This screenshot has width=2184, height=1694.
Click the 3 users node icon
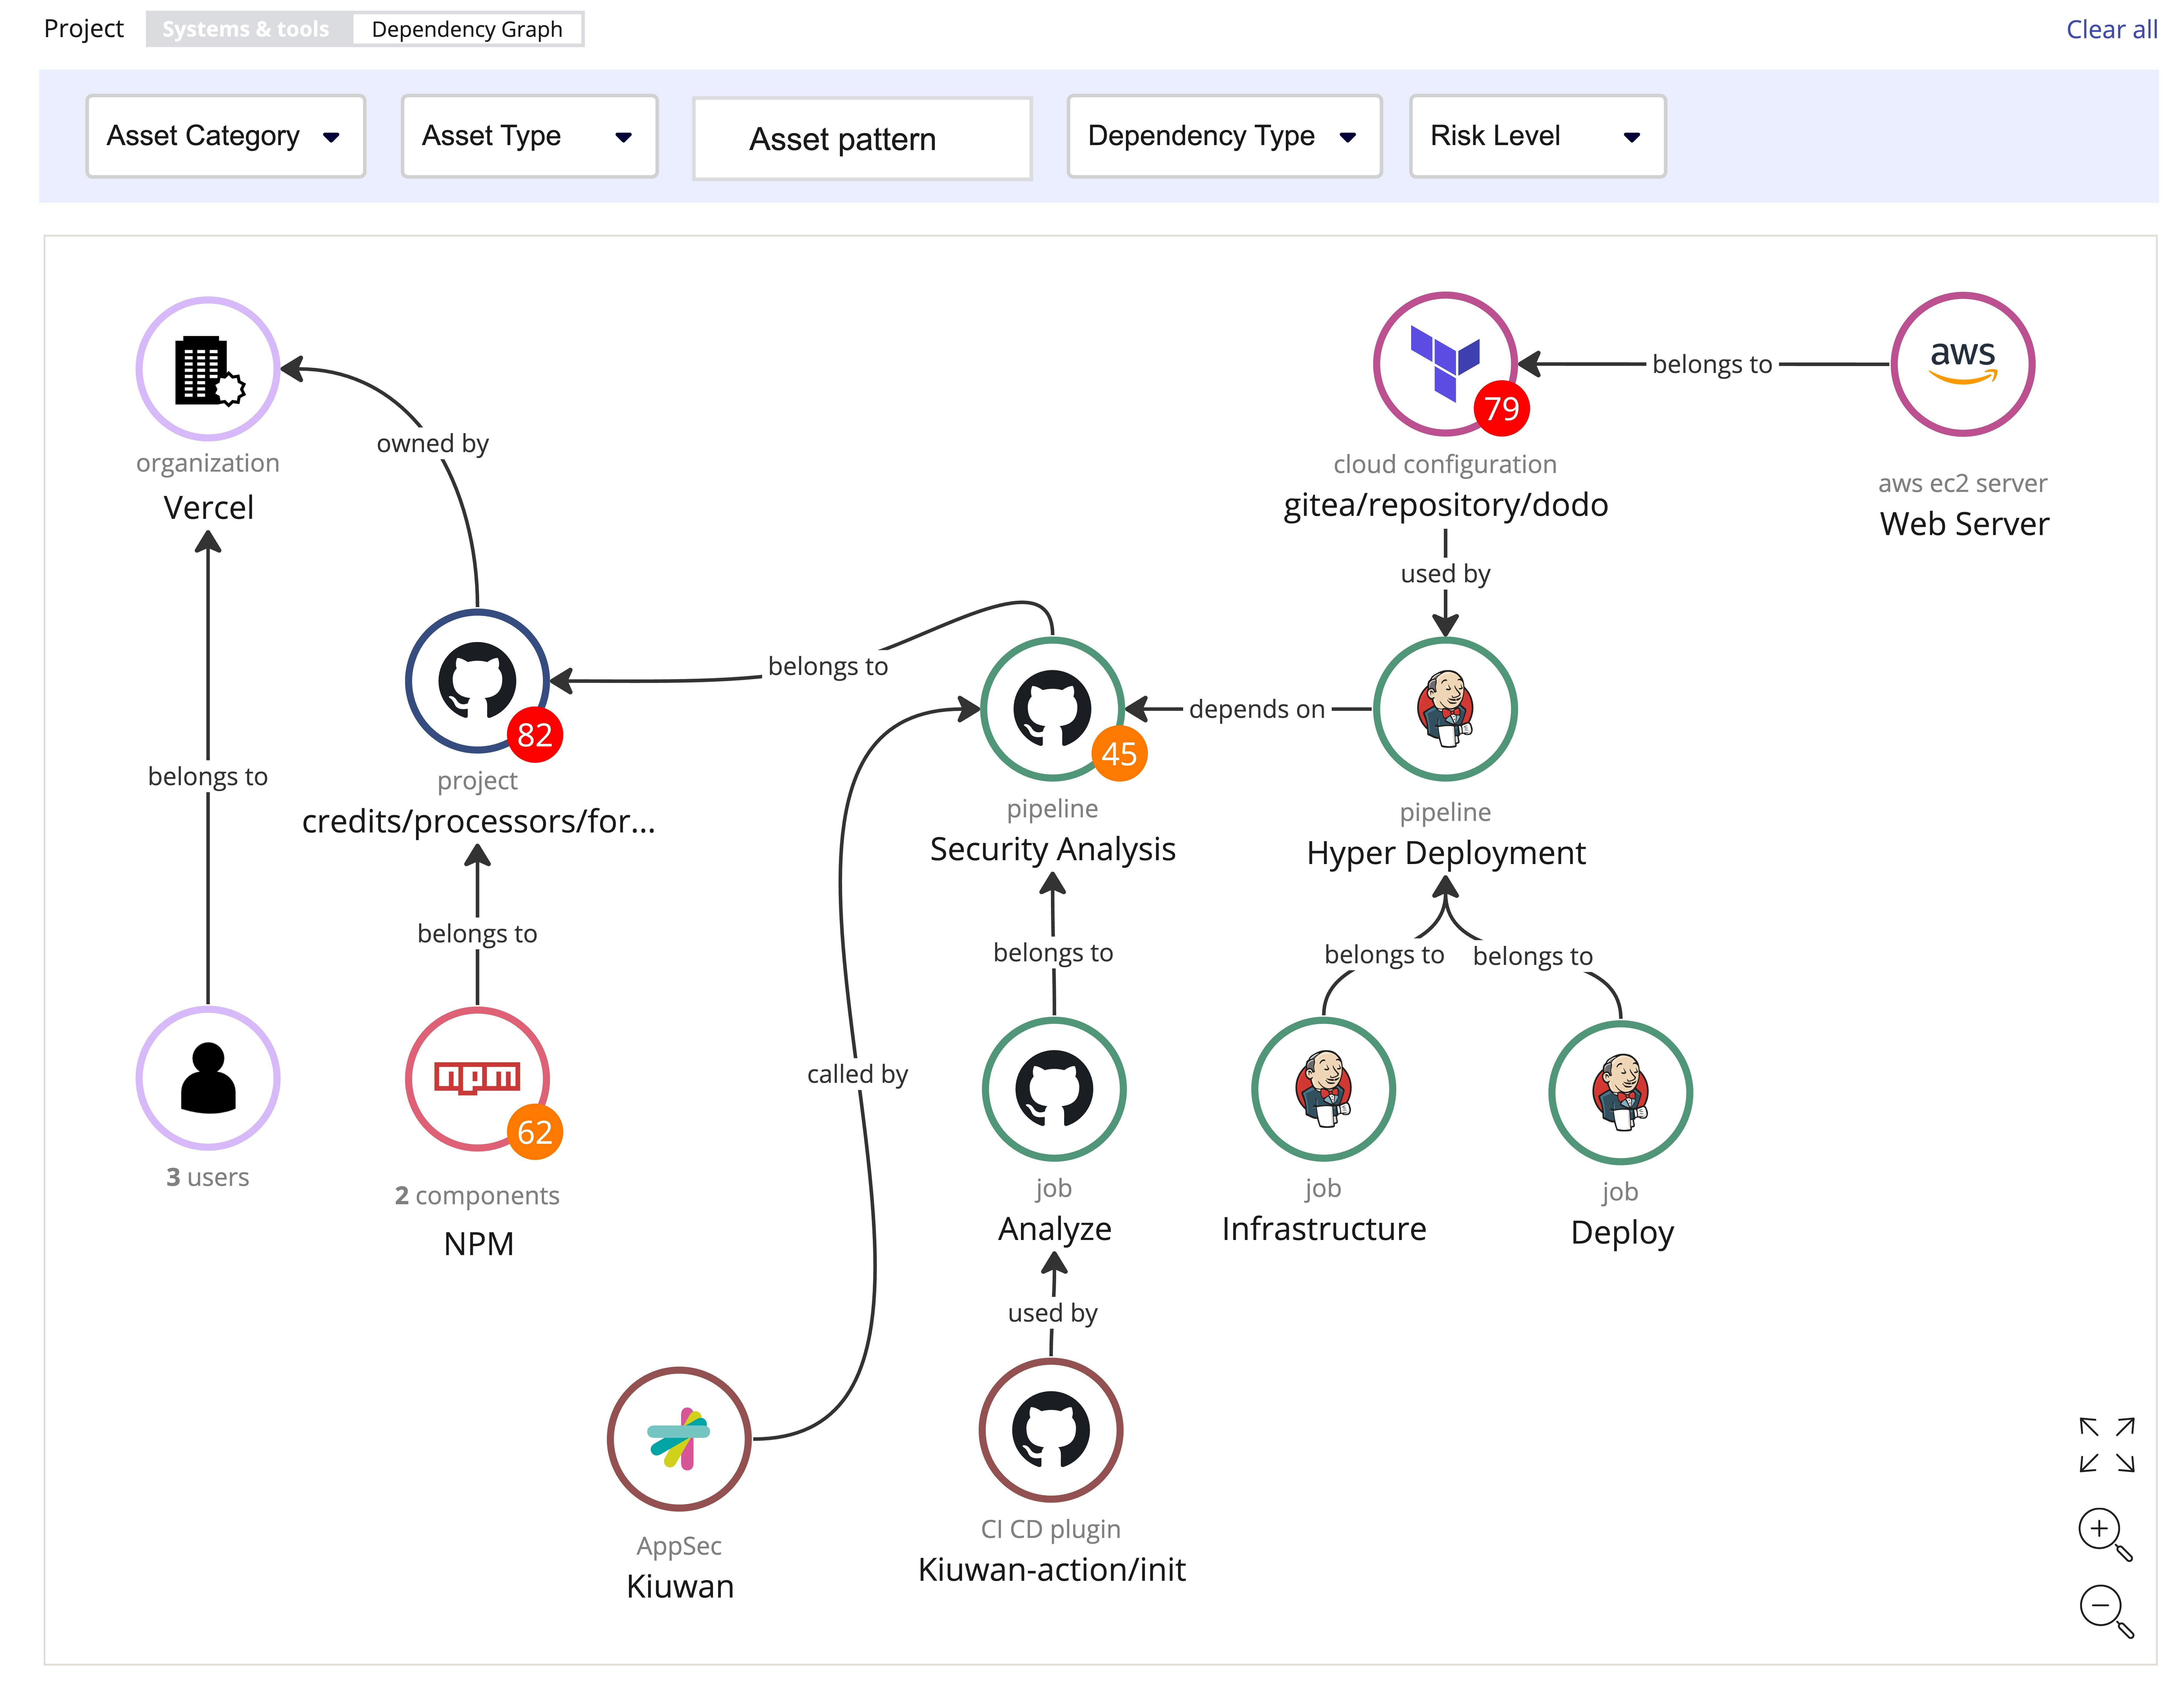coord(208,1078)
